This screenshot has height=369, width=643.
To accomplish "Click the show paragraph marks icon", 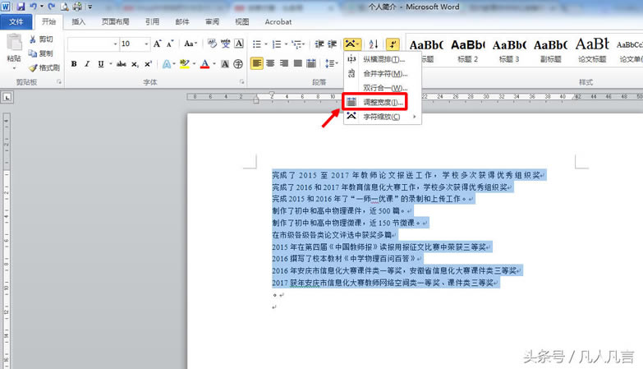I will 393,44.
